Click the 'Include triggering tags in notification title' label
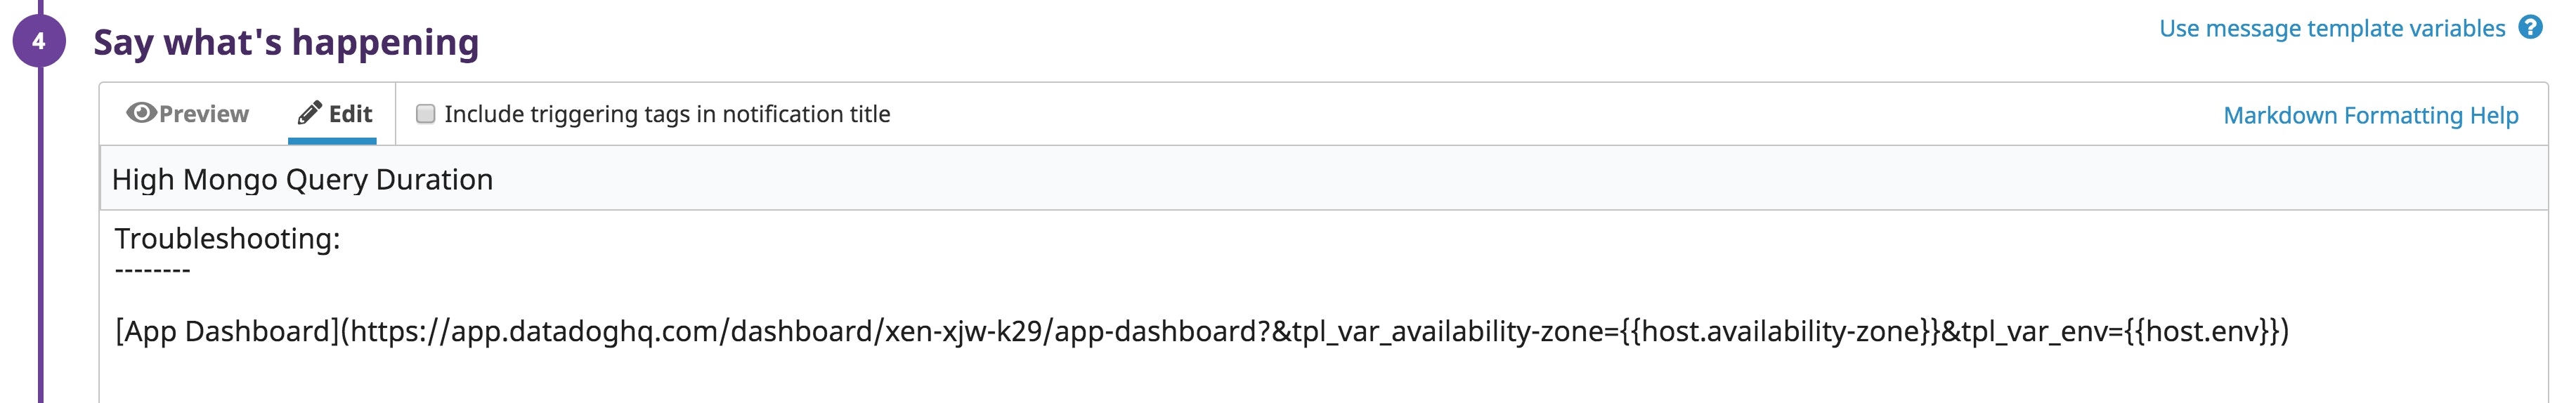Screen dimensions: 2576x403 (667, 114)
